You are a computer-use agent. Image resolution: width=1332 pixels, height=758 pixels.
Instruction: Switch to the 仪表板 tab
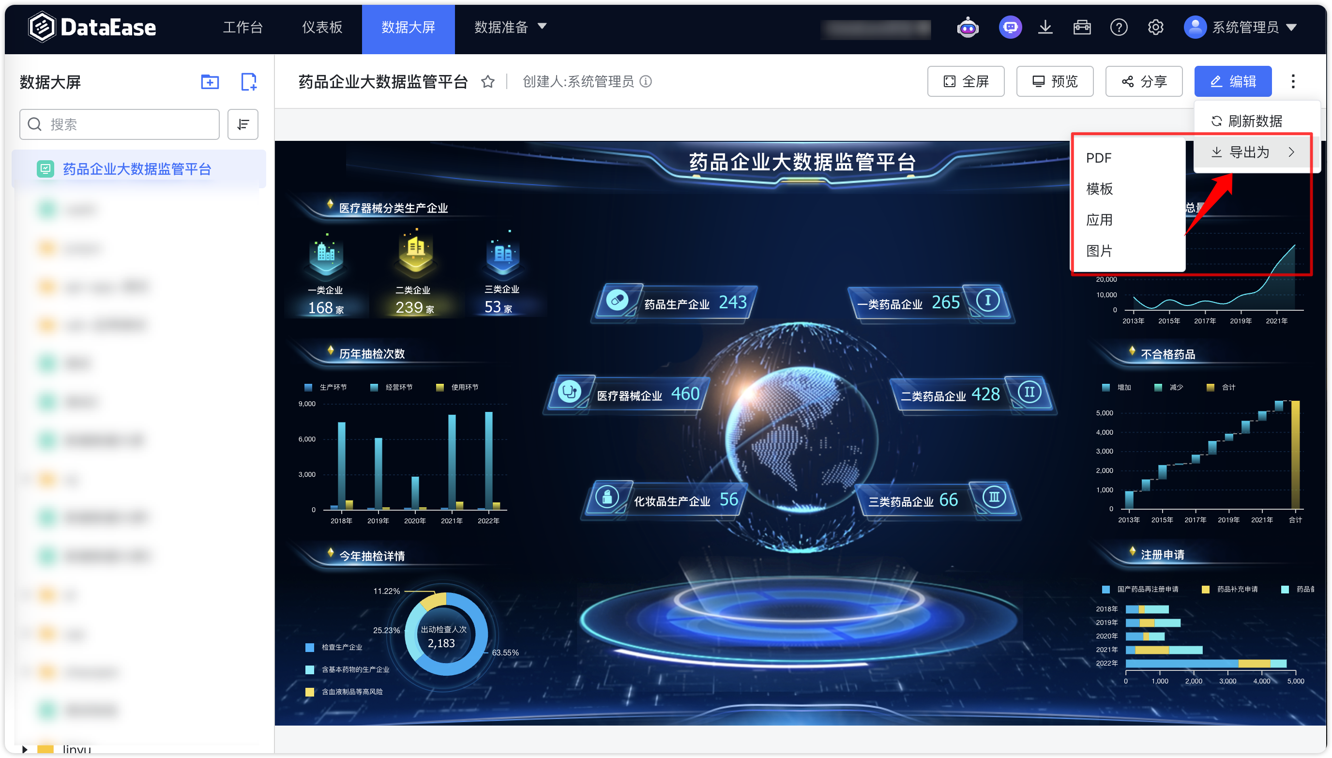coord(322,27)
